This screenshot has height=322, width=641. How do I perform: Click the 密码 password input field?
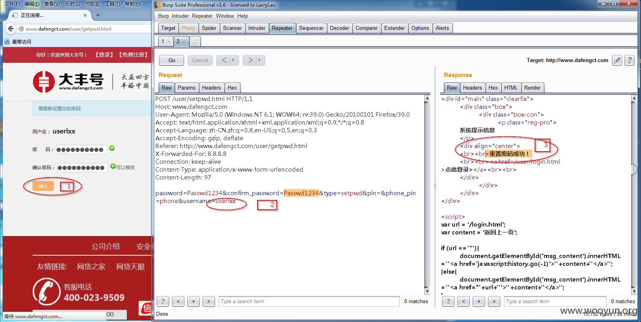pos(81,149)
